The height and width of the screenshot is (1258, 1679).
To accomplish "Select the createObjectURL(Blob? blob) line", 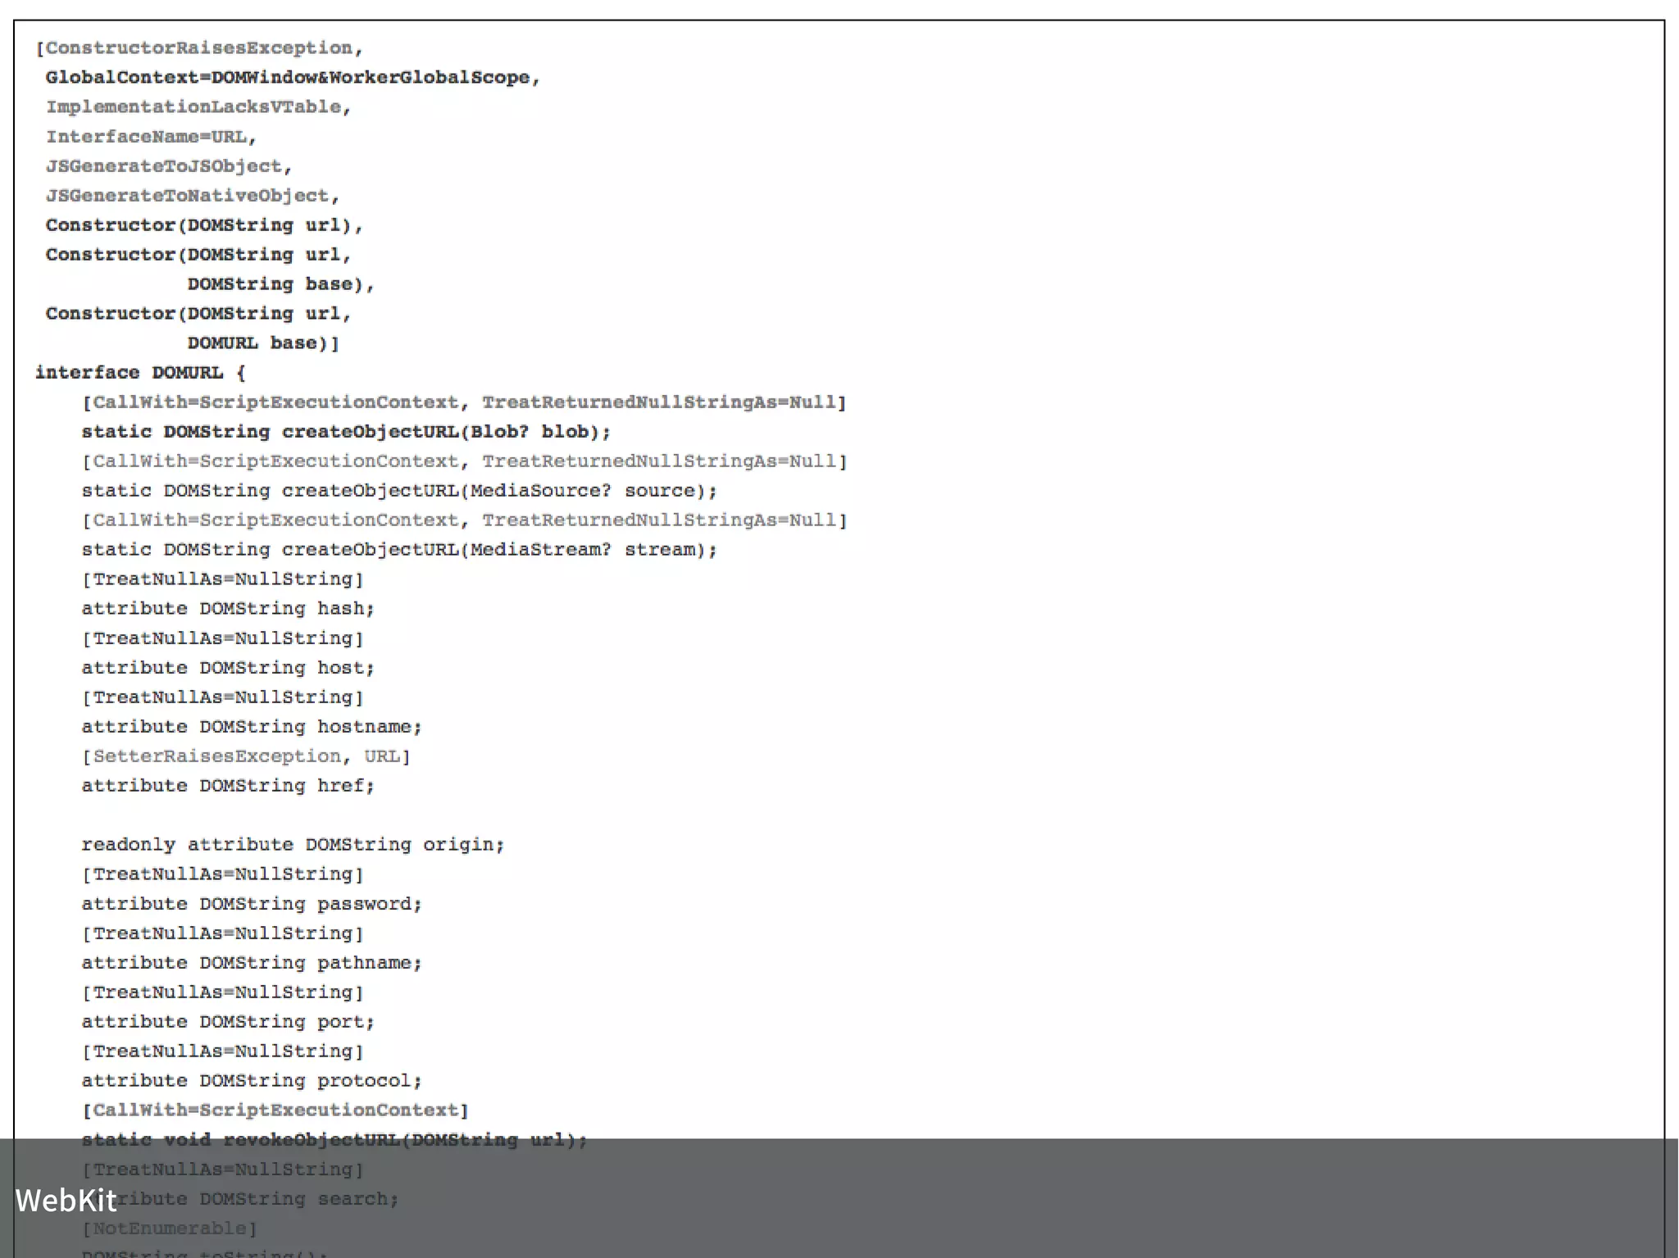I will [346, 432].
